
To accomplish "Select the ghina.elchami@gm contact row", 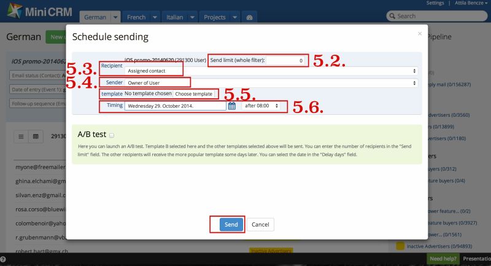I will [41, 181].
